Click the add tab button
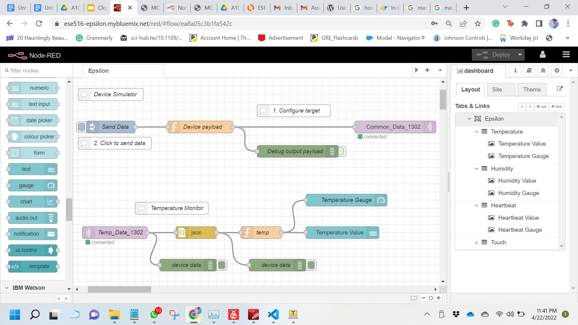578x325 pixels. coord(541,107)
